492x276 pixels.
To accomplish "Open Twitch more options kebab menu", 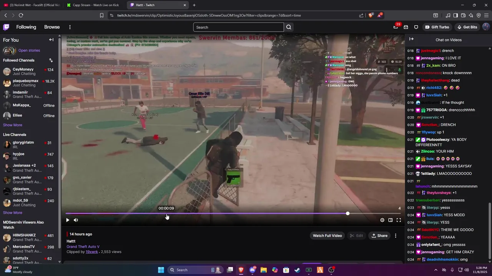I will point(70,27).
